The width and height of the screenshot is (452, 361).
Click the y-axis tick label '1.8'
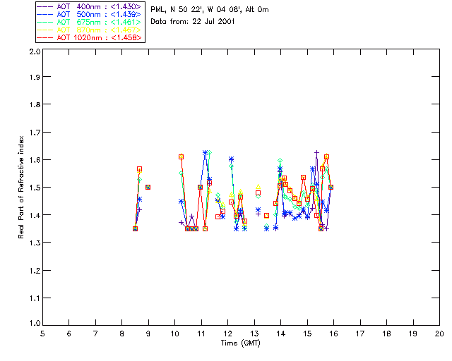35,104
